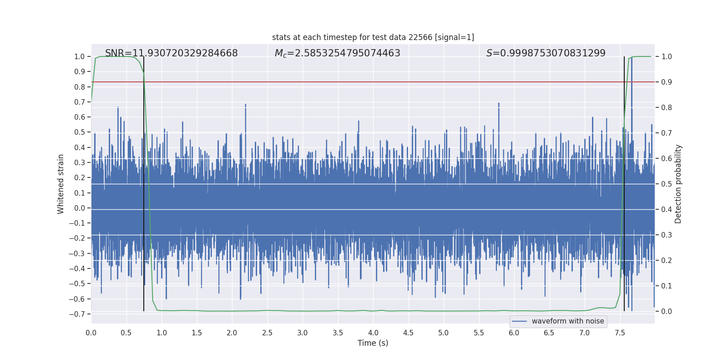Click the Mc chirp mass annotation
728x364 pixels.
point(337,53)
